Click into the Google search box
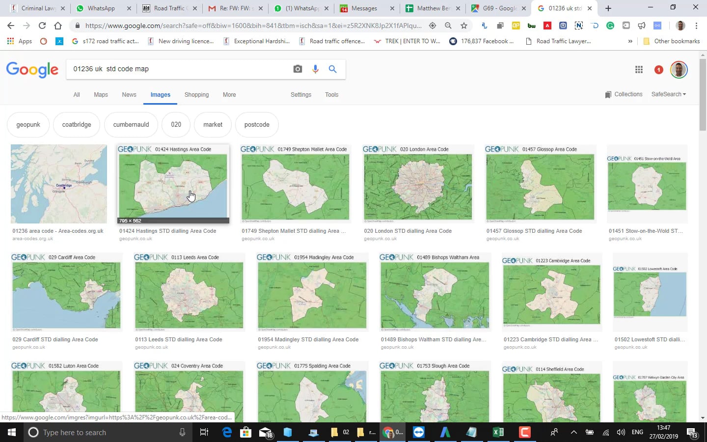Viewport: 707px width, 442px height. 179,69
